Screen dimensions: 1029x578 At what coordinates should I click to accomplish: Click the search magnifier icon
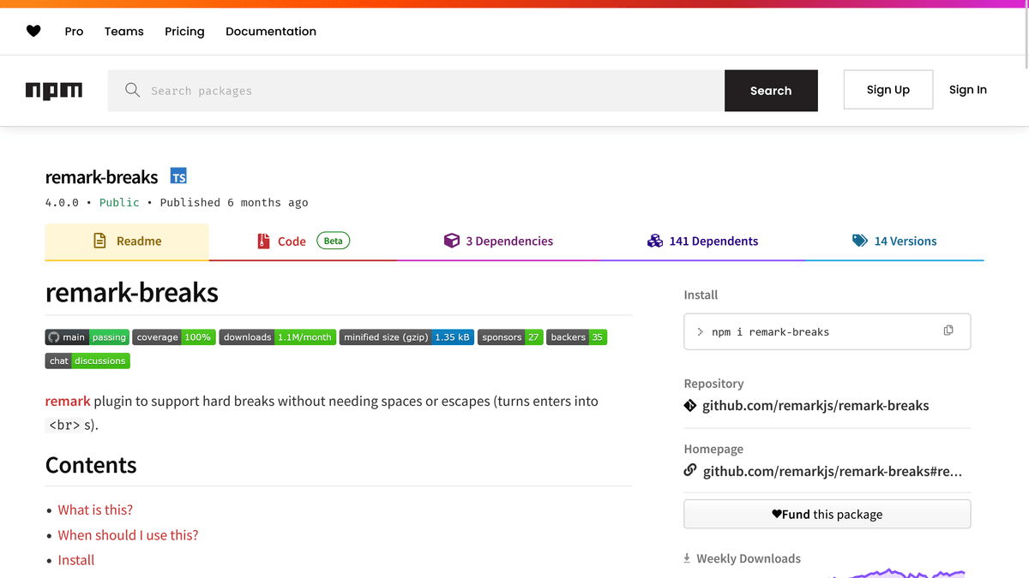coord(132,90)
